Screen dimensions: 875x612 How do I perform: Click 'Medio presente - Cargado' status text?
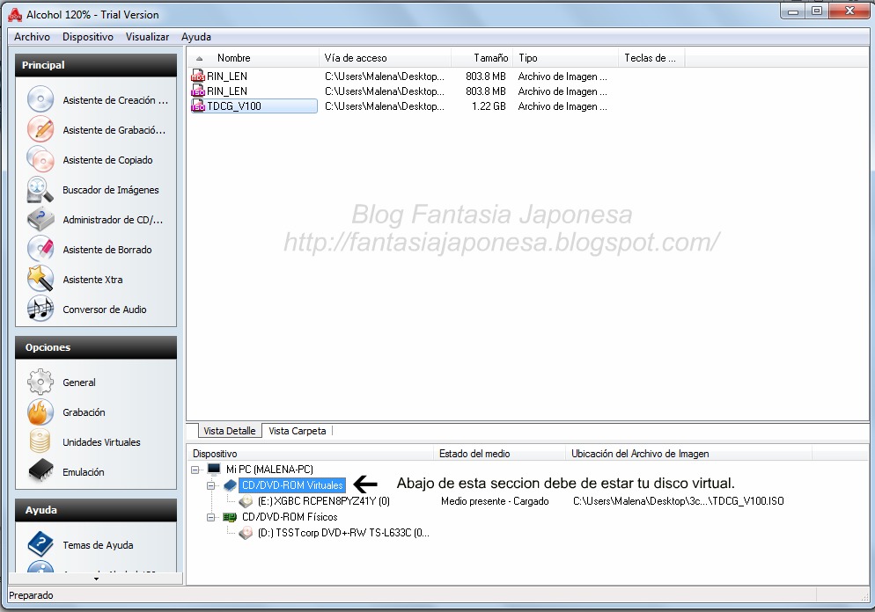[495, 501]
